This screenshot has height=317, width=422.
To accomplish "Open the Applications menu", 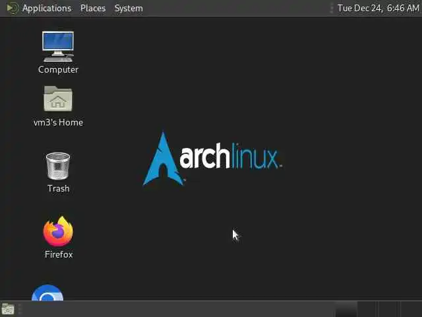I will click(40, 8).
